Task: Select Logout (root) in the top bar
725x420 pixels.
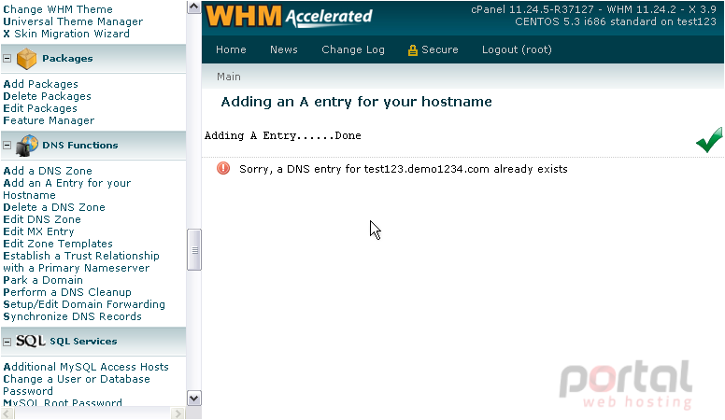Action: [517, 49]
